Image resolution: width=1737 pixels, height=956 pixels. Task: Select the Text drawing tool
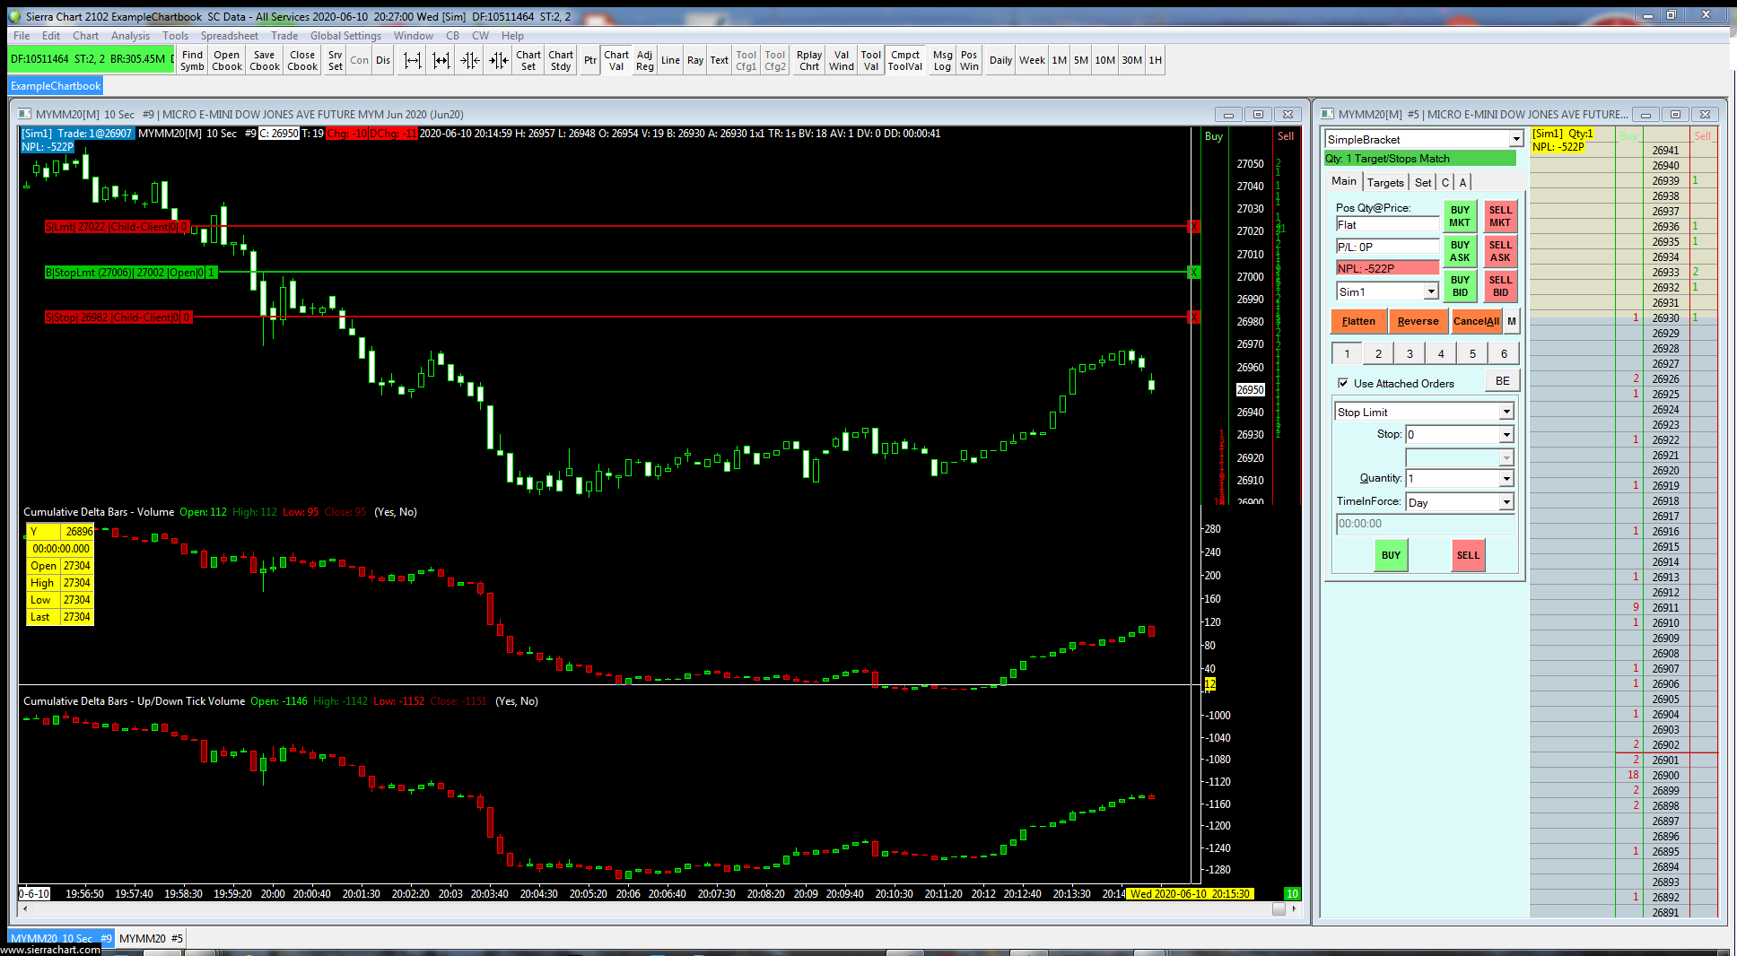pyautogui.click(x=720, y=60)
